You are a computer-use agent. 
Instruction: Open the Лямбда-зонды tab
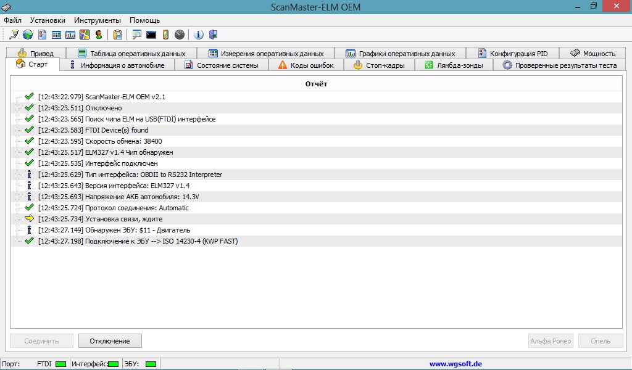(x=454, y=65)
